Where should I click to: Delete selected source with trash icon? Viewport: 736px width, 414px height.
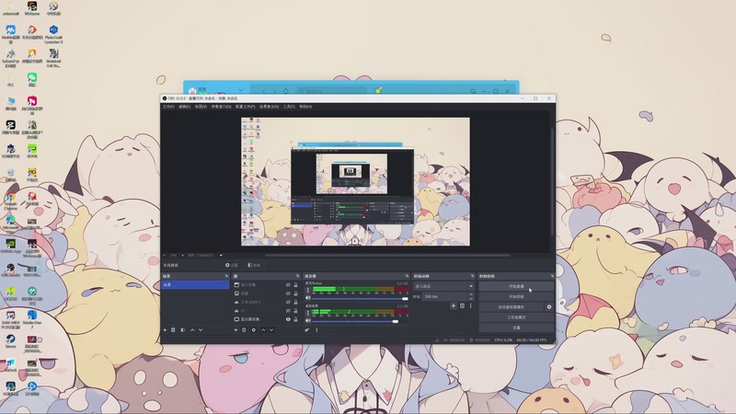pos(244,330)
